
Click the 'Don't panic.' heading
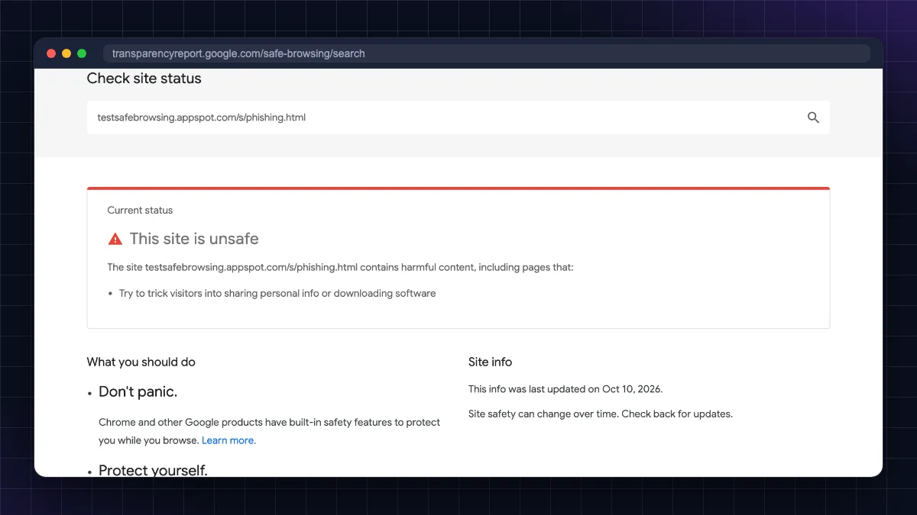138,392
